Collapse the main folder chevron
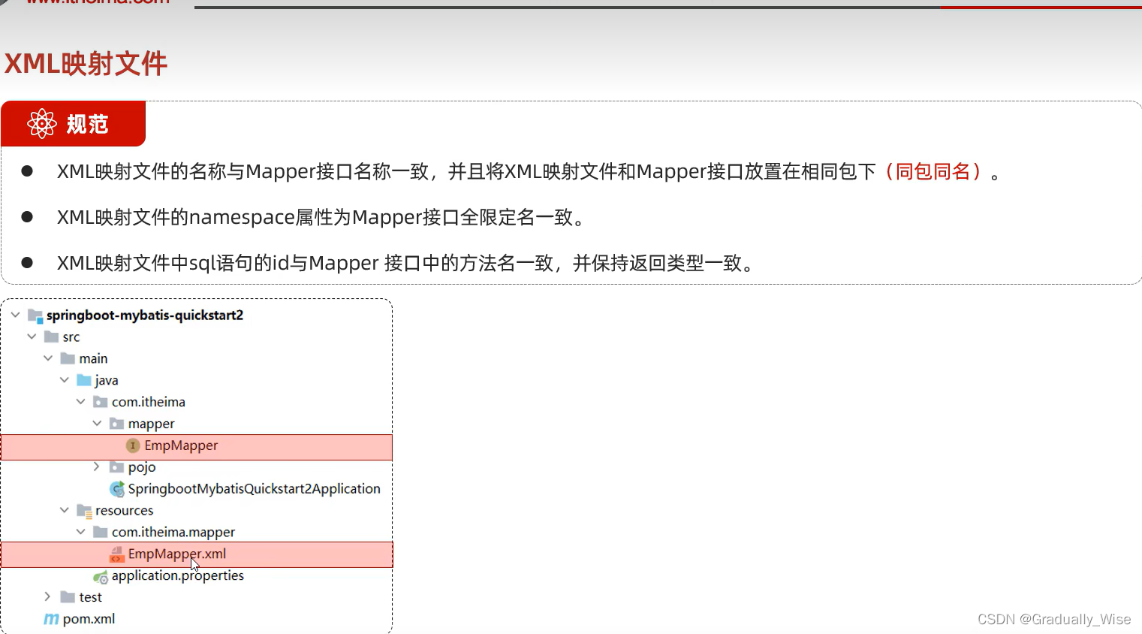 click(x=48, y=358)
